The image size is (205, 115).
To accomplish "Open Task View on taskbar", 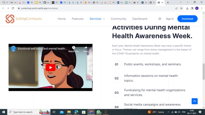I will (x=54, y=112).
